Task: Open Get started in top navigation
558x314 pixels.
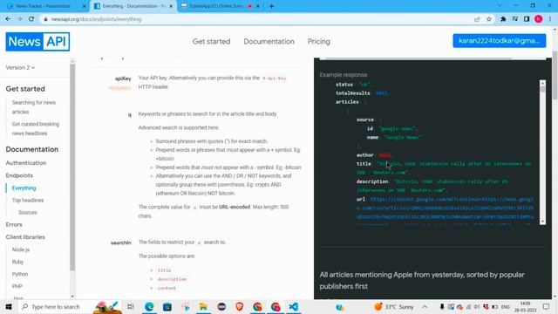Action: coord(211,42)
